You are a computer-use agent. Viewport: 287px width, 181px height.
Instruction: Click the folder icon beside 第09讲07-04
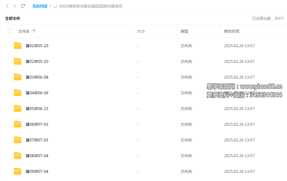[x=17, y=171]
